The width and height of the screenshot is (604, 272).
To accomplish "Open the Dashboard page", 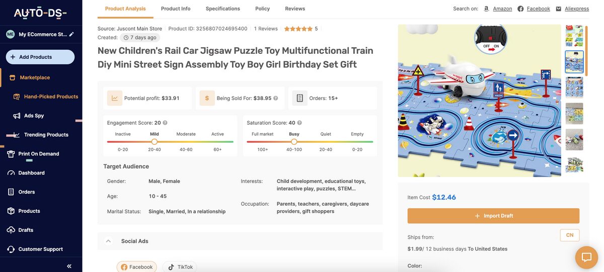I will pyautogui.click(x=31, y=173).
